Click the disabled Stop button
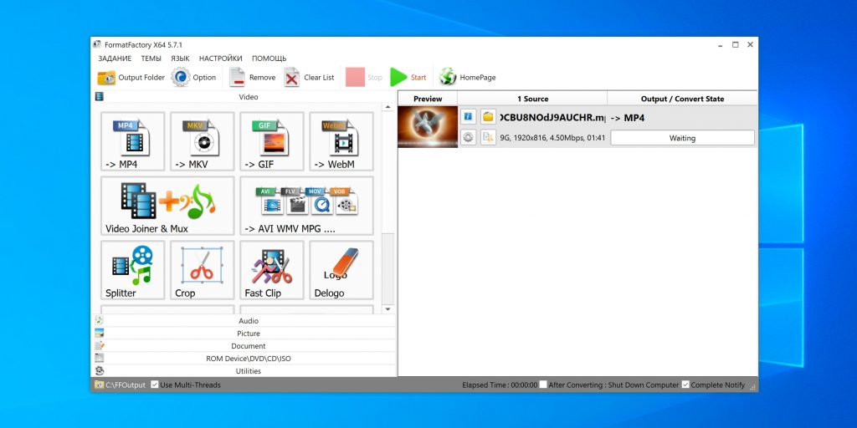Image resolution: width=857 pixels, height=428 pixels. 364,78
